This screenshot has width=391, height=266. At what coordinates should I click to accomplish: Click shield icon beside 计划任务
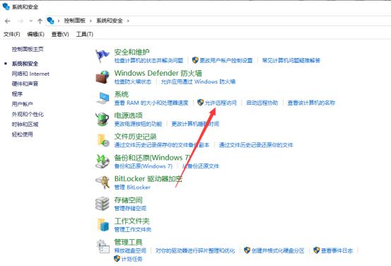click(117, 259)
